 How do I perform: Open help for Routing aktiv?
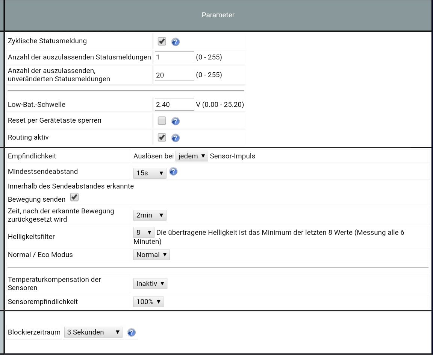[175, 138]
